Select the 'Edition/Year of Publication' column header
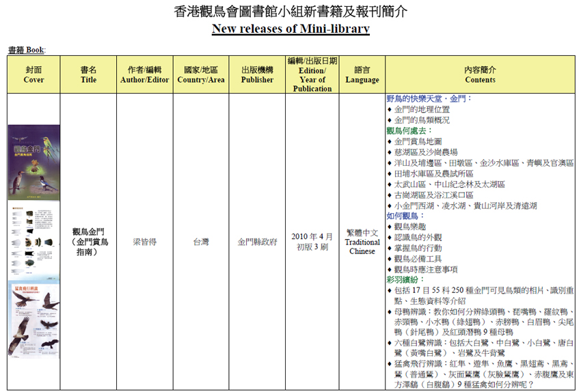581x392 pixels. tap(312, 74)
